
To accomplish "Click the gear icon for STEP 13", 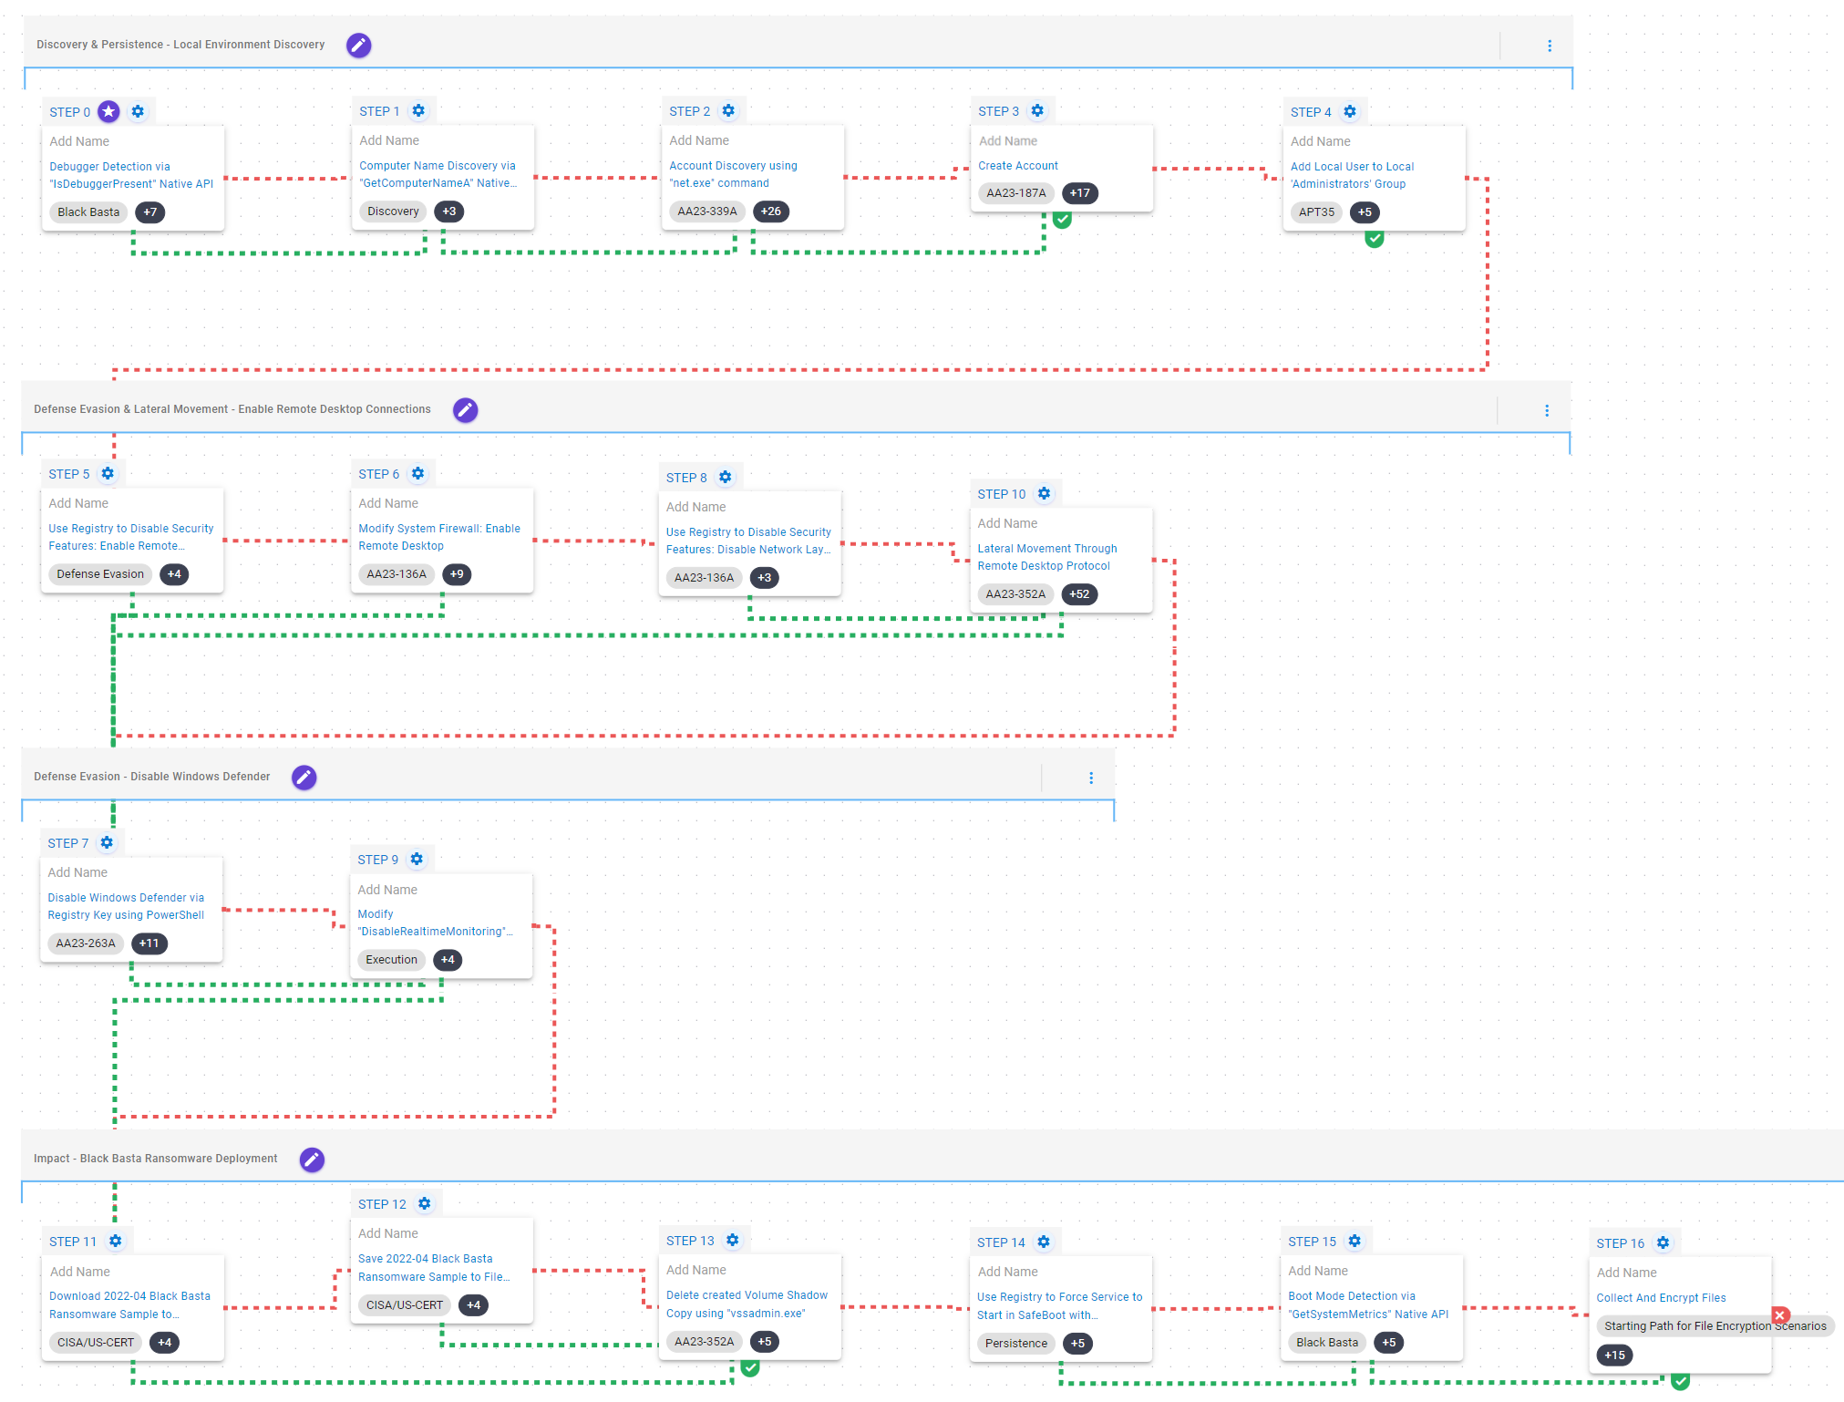I will pyautogui.click(x=732, y=1241).
